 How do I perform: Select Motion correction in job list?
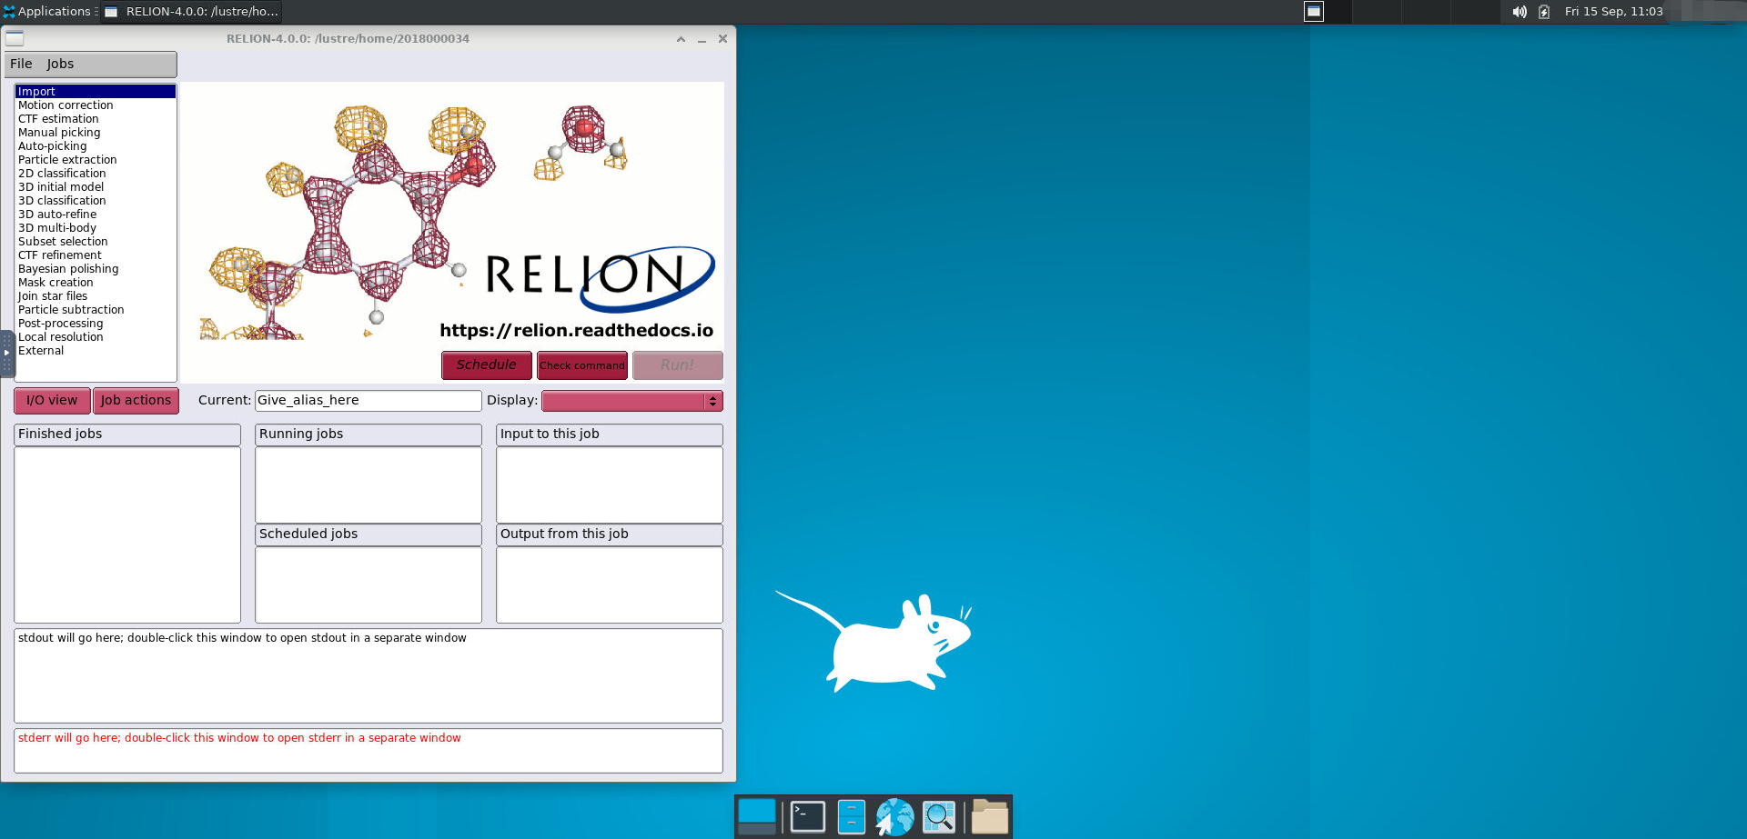pos(66,105)
